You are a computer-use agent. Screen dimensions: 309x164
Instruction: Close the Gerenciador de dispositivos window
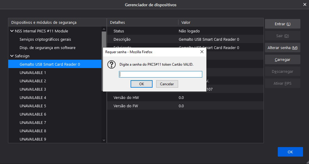coord(305,5)
